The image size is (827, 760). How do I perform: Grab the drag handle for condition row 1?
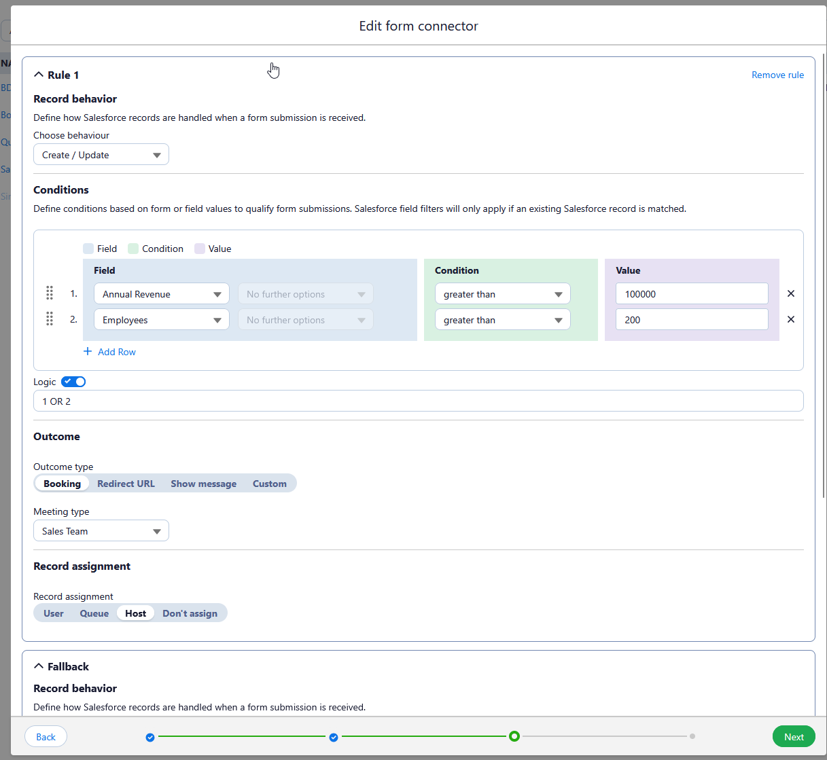click(x=50, y=293)
